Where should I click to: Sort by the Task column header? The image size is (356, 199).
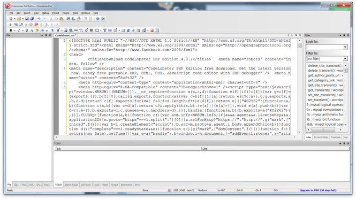point(127,149)
